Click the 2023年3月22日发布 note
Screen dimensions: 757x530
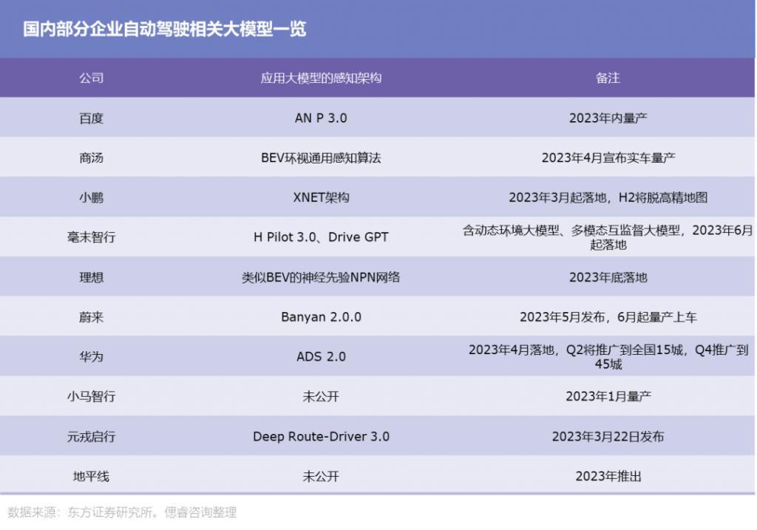coord(608,436)
